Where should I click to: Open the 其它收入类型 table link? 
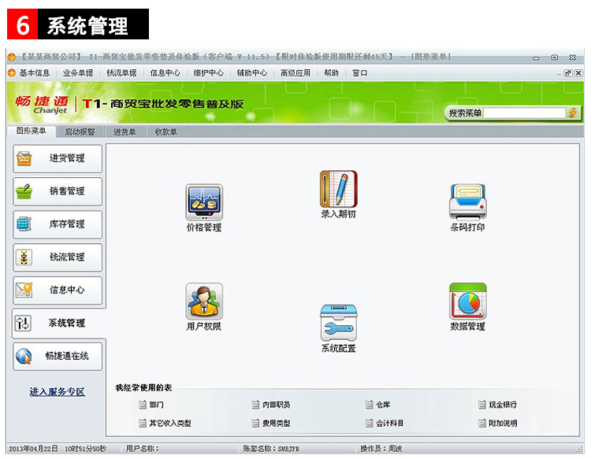[x=170, y=423]
